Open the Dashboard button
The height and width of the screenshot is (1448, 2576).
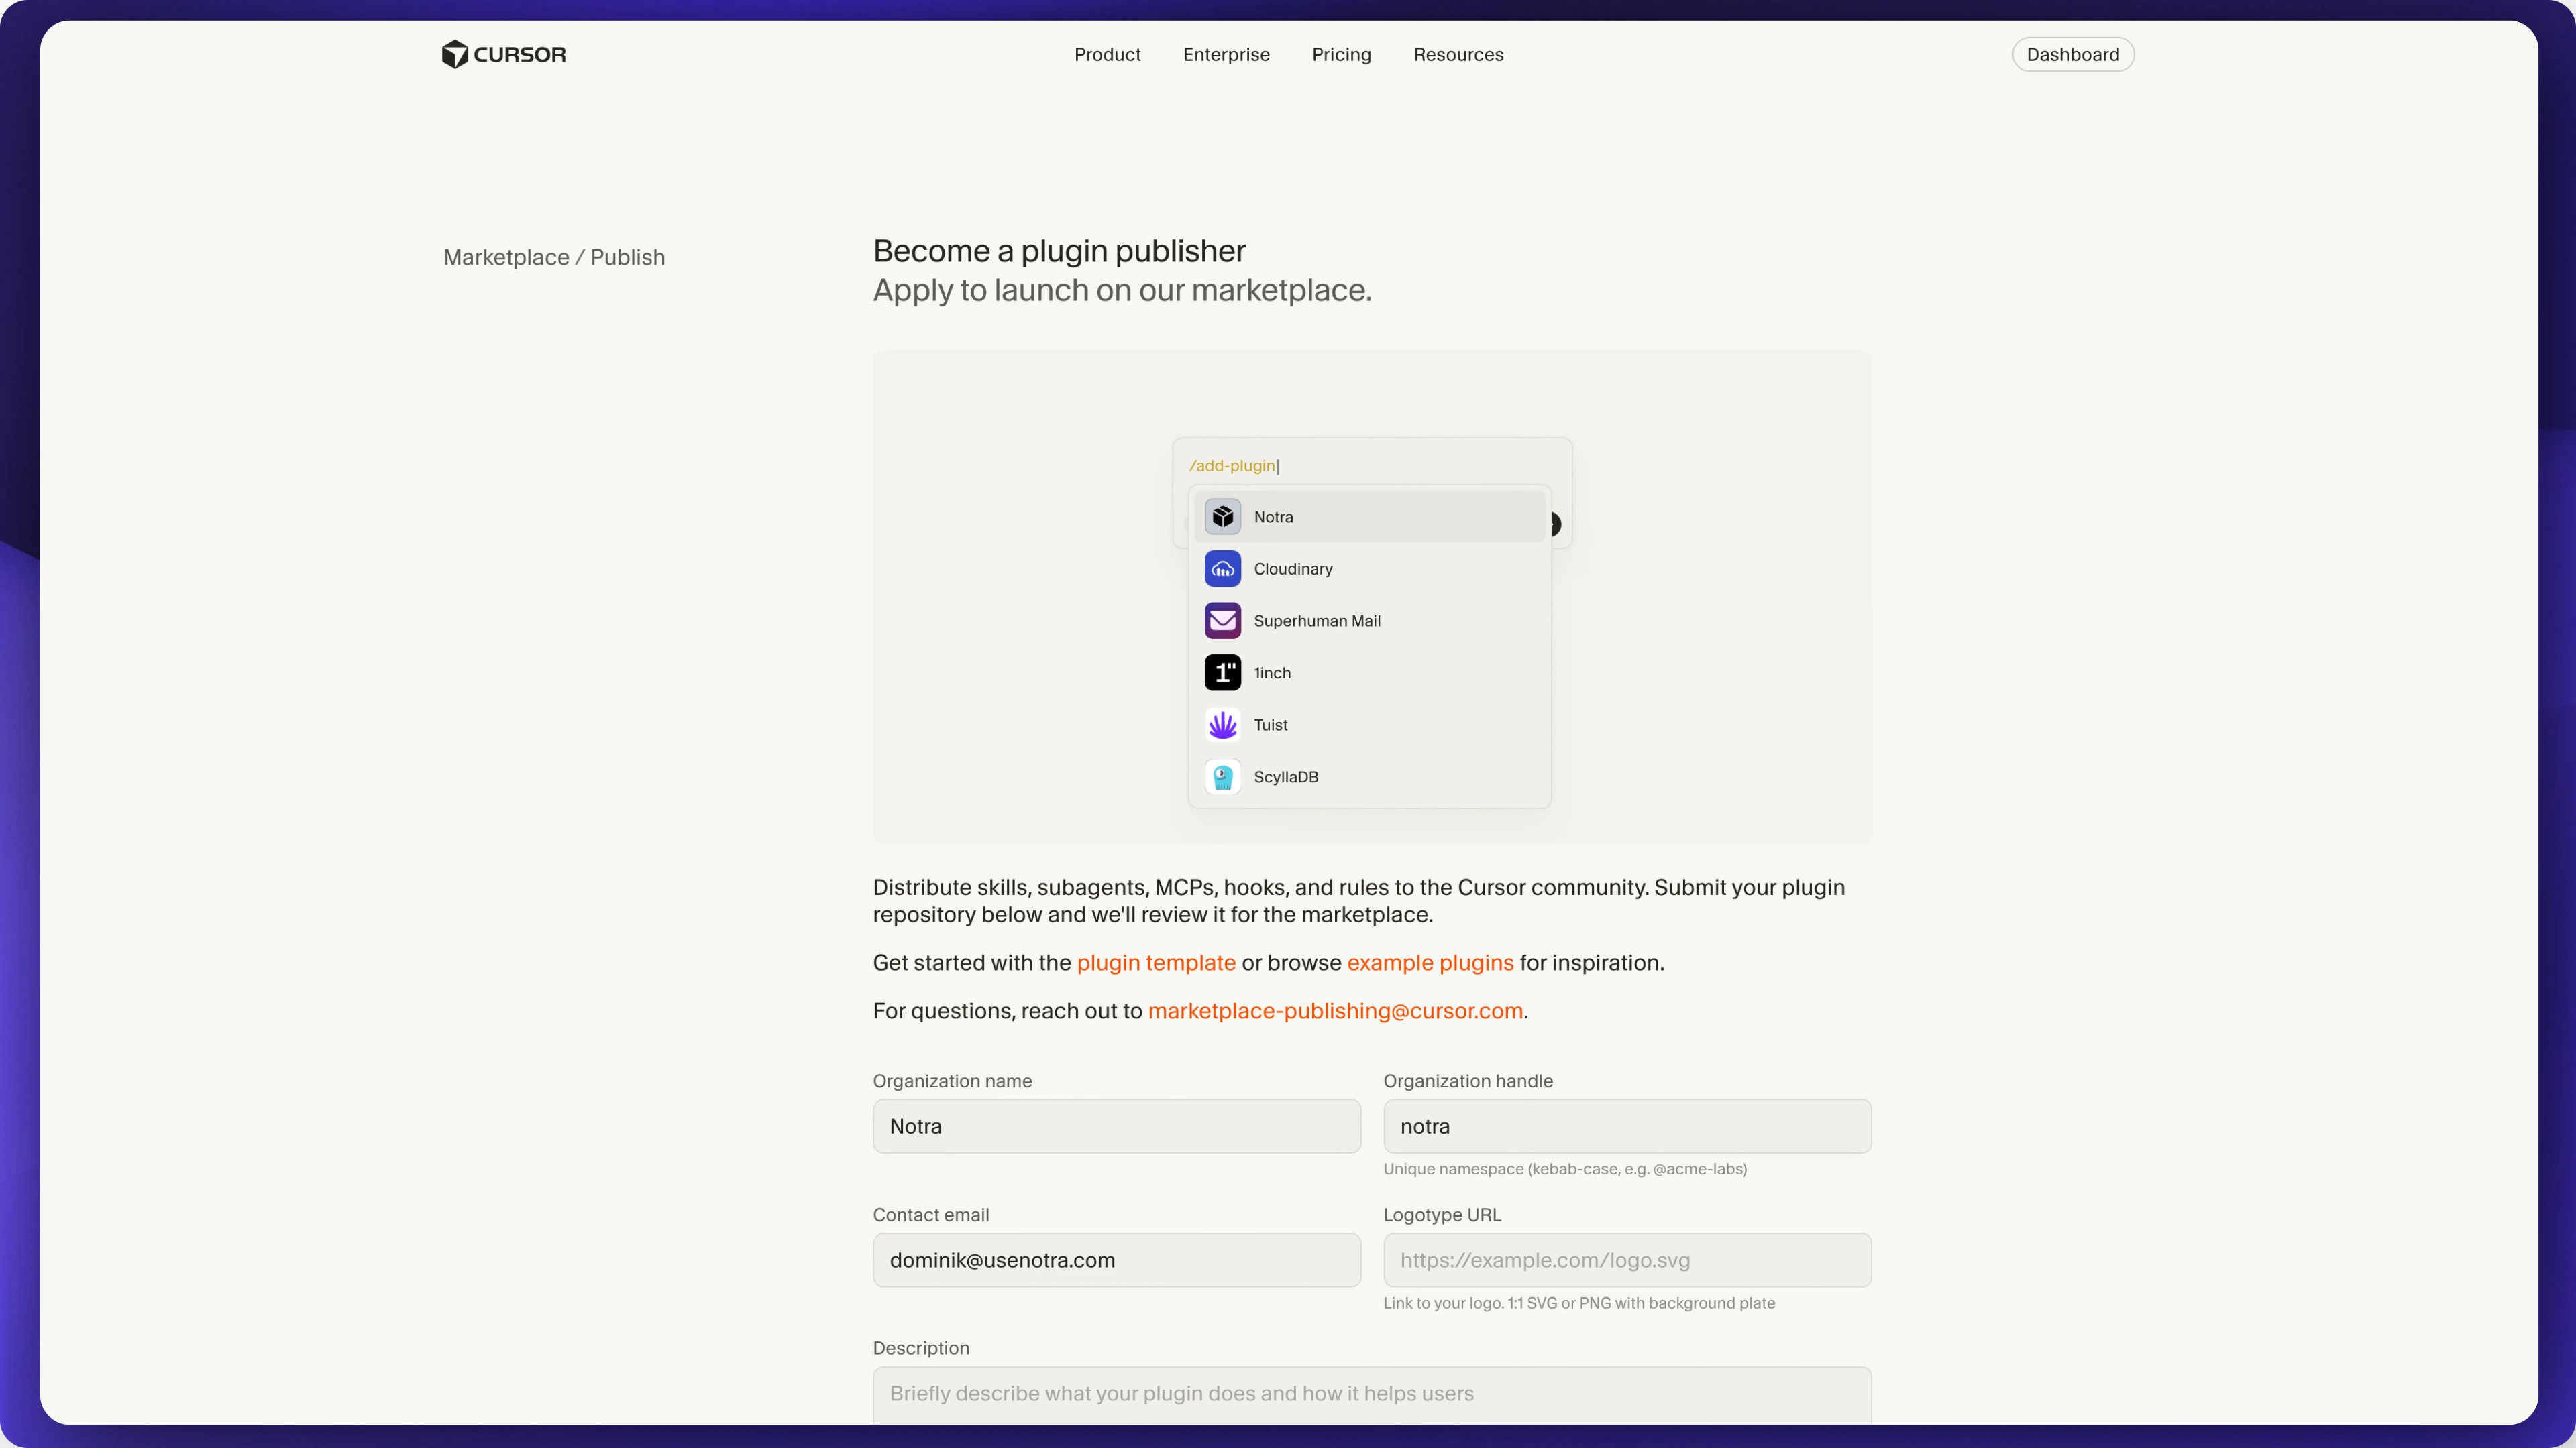coord(2072,54)
